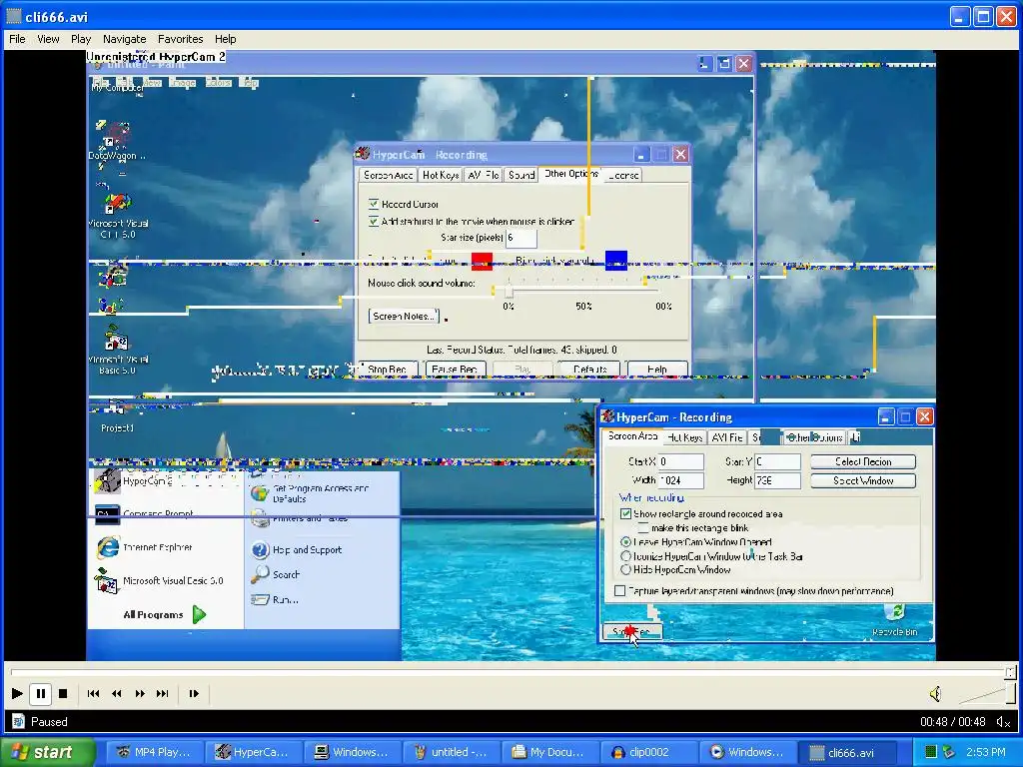The width and height of the screenshot is (1023, 767).
Task: Click Select Window button in HyperCam
Action: (863, 480)
